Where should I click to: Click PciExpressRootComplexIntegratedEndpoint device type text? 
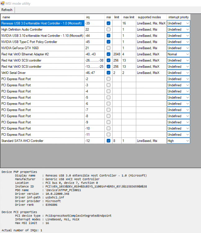pos(78,216)
